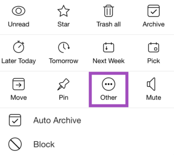
Task: Select the Next Week calendar icon
Action: pos(109,47)
